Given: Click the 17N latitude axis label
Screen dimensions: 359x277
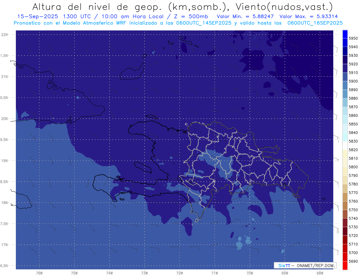Looking at the screenshot, I should coord(5,245).
